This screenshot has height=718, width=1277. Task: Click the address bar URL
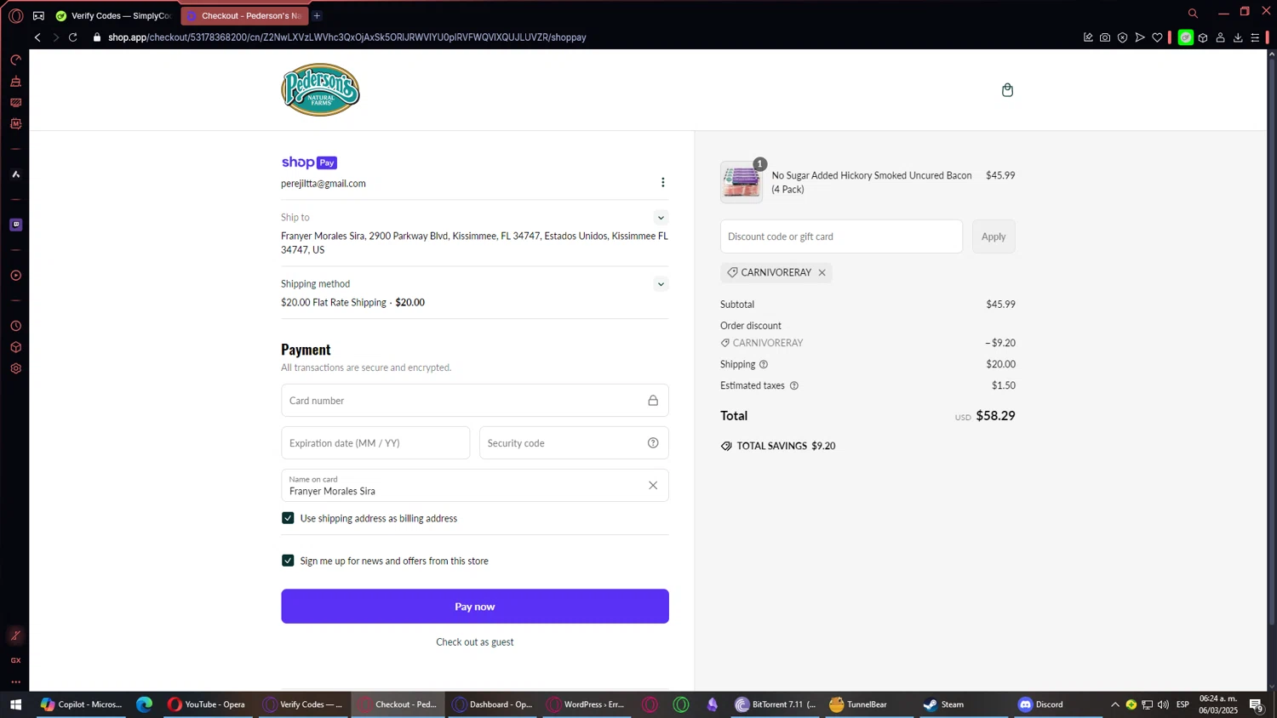click(347, 37)
